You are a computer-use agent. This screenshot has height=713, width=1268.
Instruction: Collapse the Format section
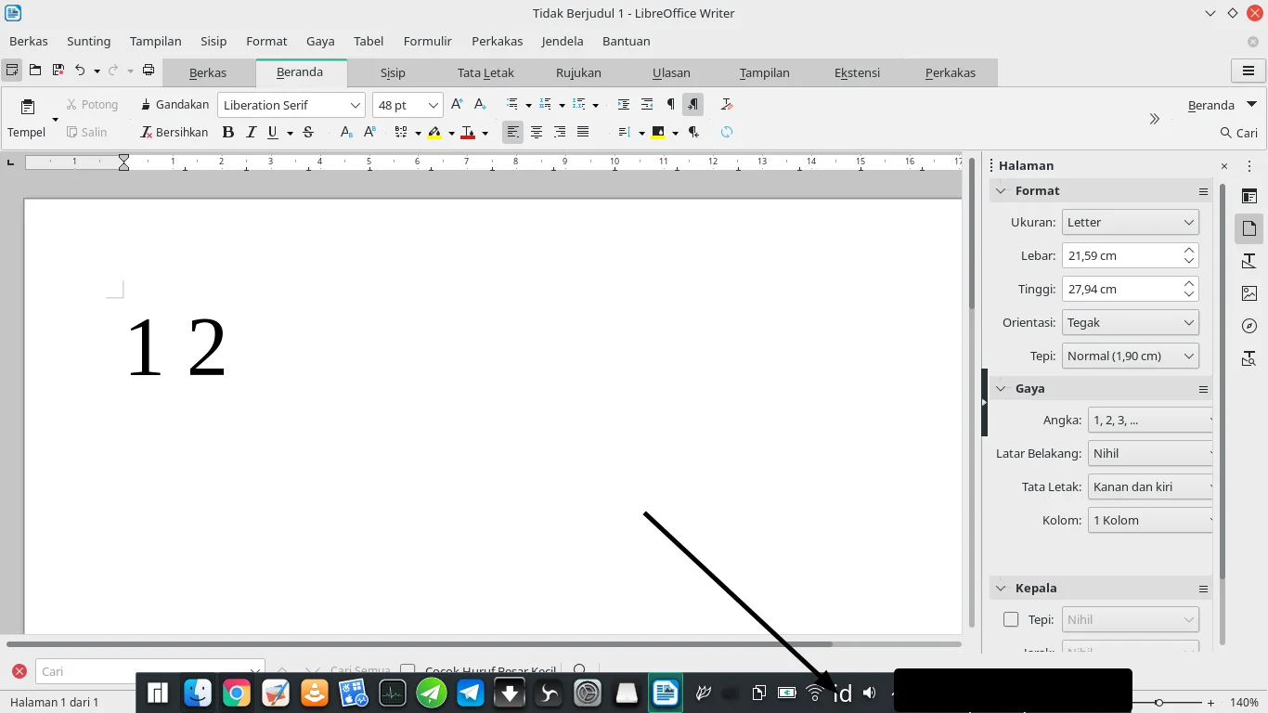[x=1001, y=190]
